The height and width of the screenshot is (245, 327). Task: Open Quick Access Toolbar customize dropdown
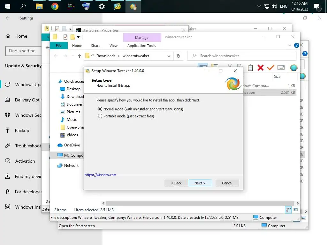click(x=79, y=37)
